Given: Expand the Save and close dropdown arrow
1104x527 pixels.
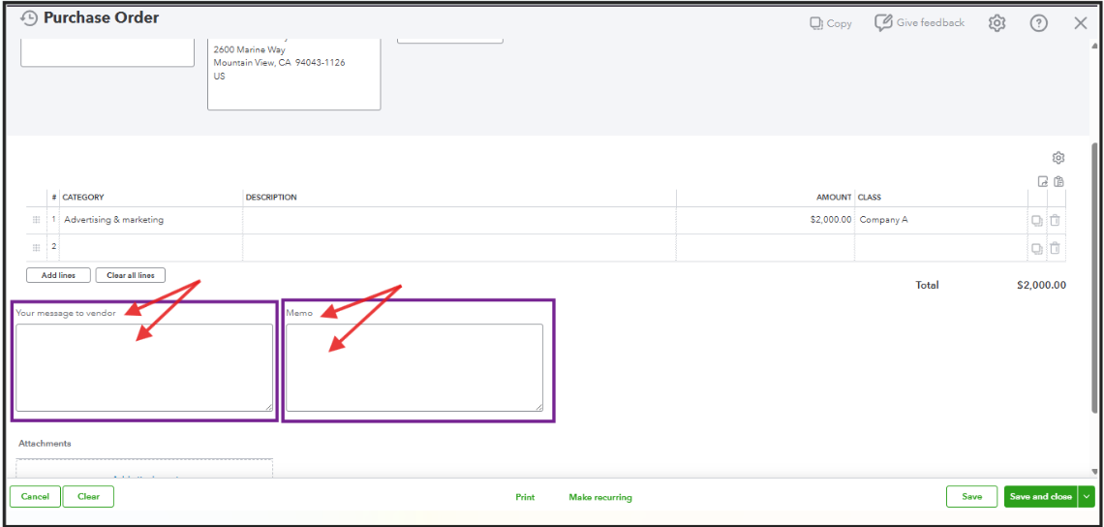Looking at the screenshot, I should (x=1087, y=497).
